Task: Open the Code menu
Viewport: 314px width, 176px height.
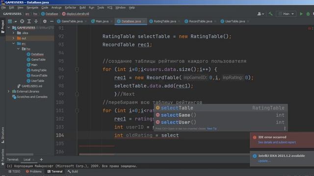Action: (45, 8)
